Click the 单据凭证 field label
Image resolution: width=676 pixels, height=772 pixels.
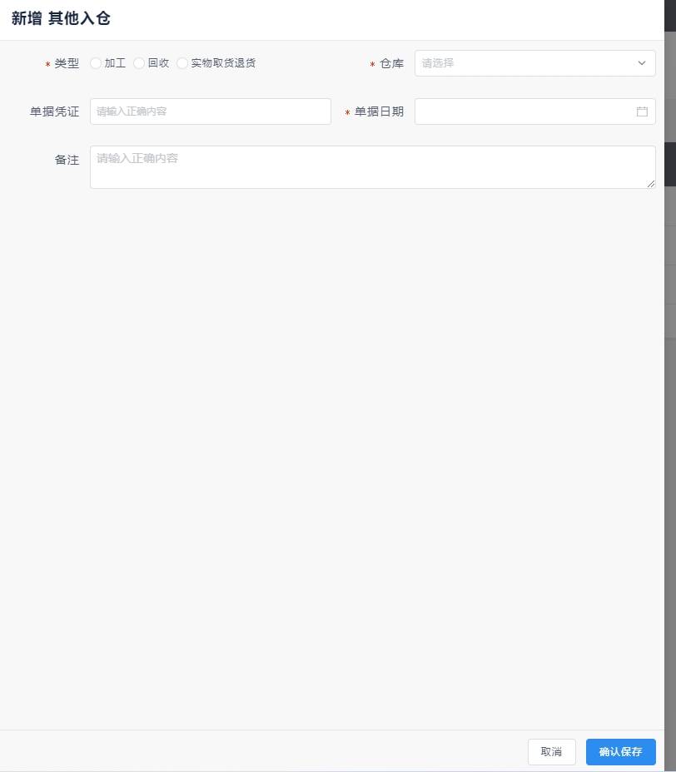point(54,111)
